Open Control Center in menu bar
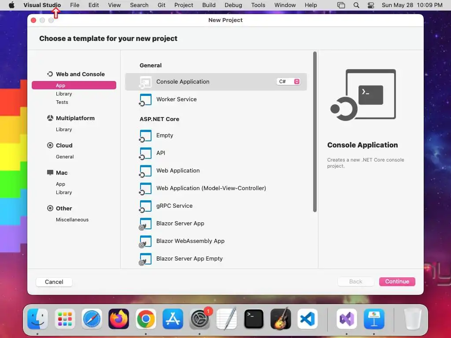 click(x=371, y=5)
